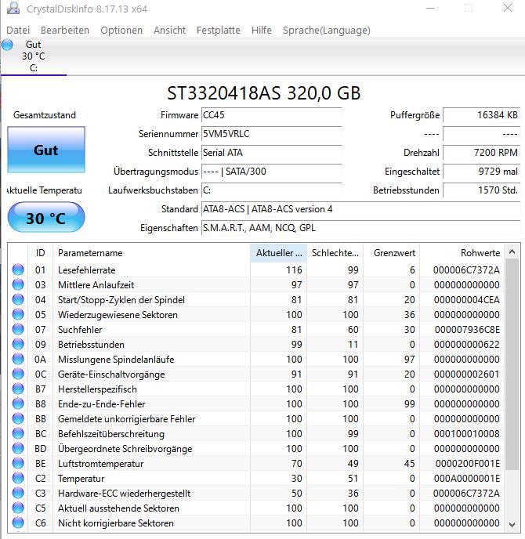
Task: Click the drive title ST3320418AS 320,0 GB
Action: coord(264,93)
